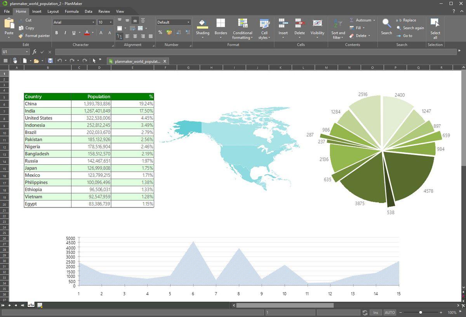Click the zoom slider handle
This screenshot has width=466, height=317.
pos(421,312)
